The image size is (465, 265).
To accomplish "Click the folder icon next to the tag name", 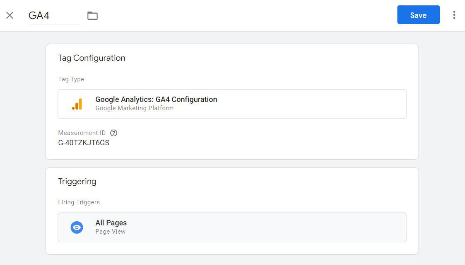I will pos(92,15).
